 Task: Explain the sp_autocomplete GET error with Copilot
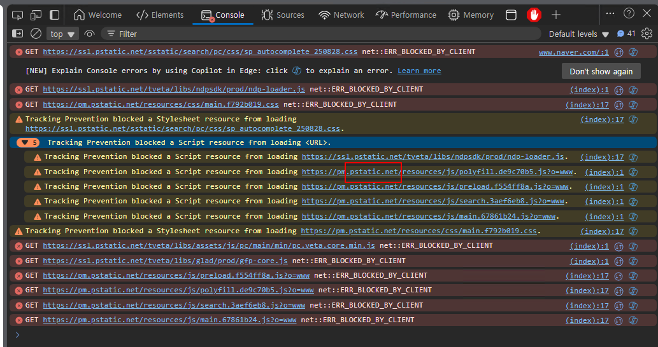point(633,52)
